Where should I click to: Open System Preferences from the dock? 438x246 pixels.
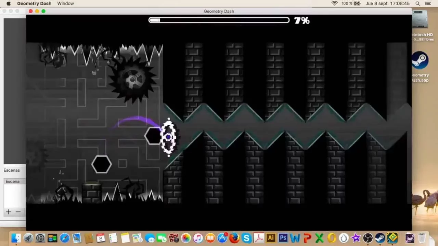(40, 238)
